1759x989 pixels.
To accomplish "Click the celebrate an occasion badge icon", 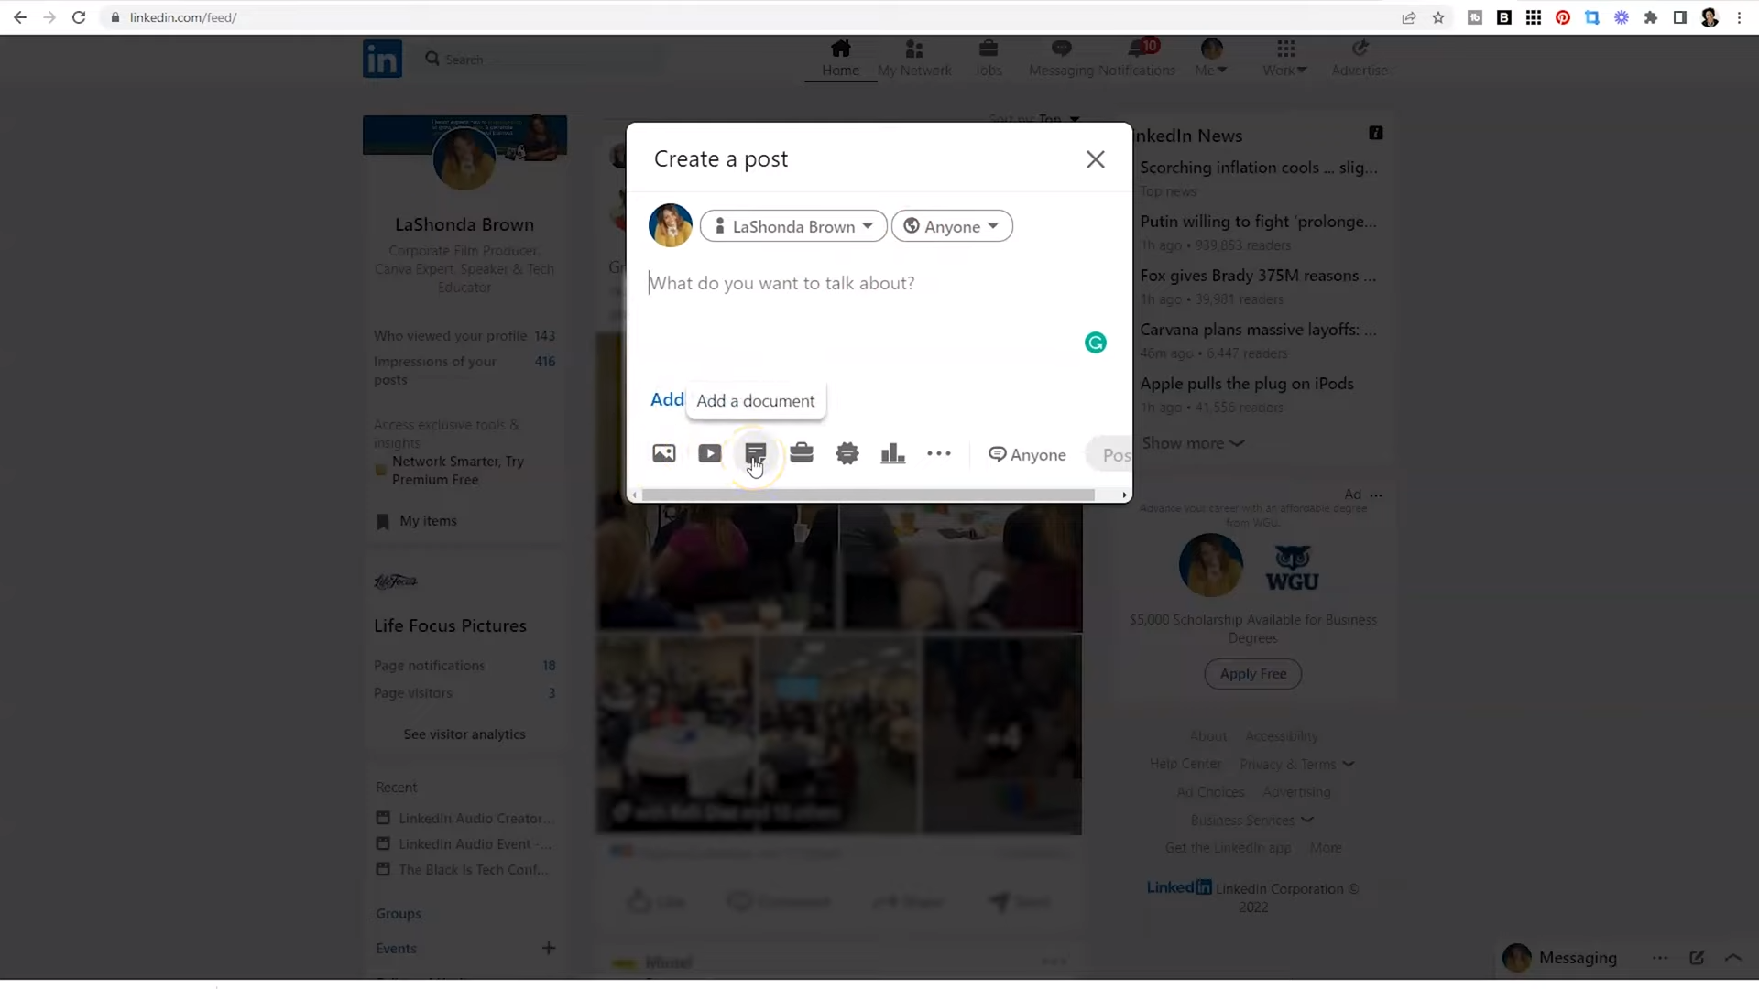I will coord(847,453).
